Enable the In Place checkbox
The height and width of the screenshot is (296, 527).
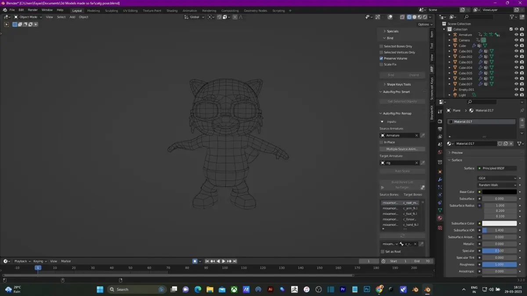pos(381,142)
